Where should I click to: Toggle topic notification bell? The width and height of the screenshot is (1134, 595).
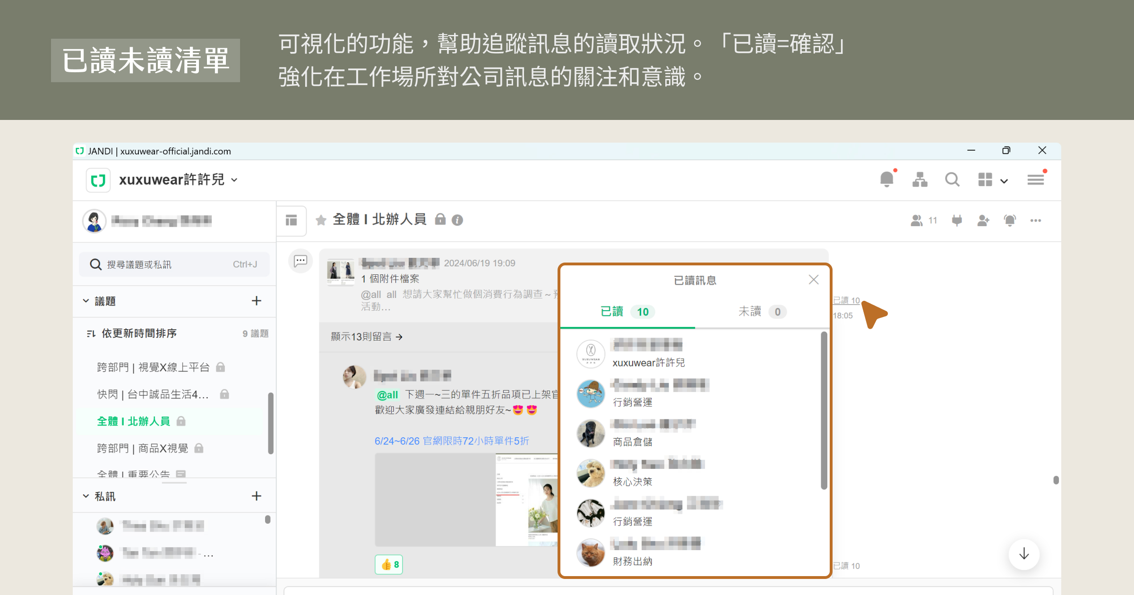click(1010, 221)
